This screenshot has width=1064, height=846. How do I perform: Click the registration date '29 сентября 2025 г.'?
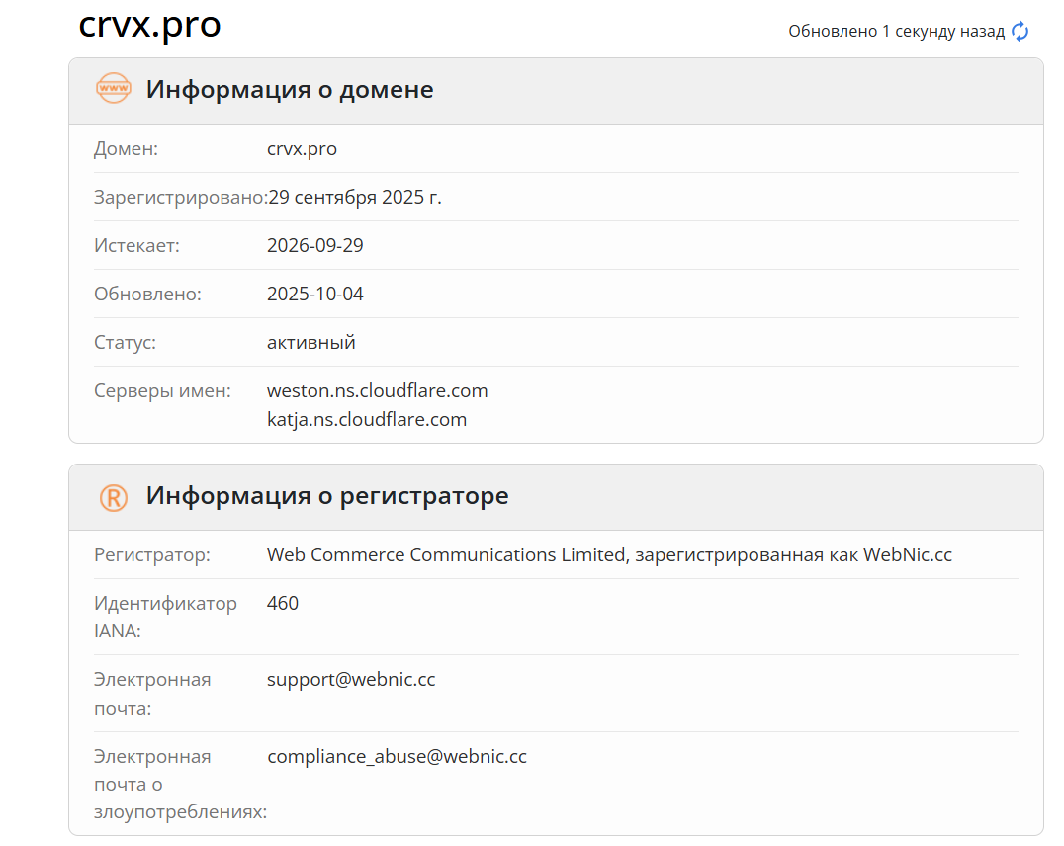[x=354, y=197]
